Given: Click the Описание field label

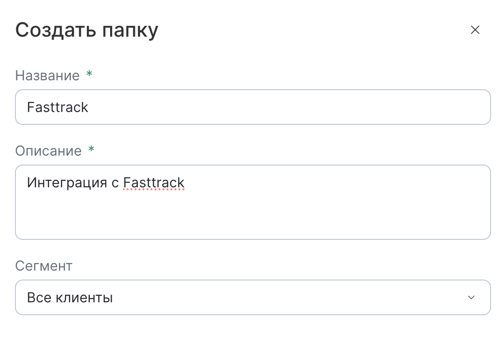Looking at the screenshot, I should [48, 151].
